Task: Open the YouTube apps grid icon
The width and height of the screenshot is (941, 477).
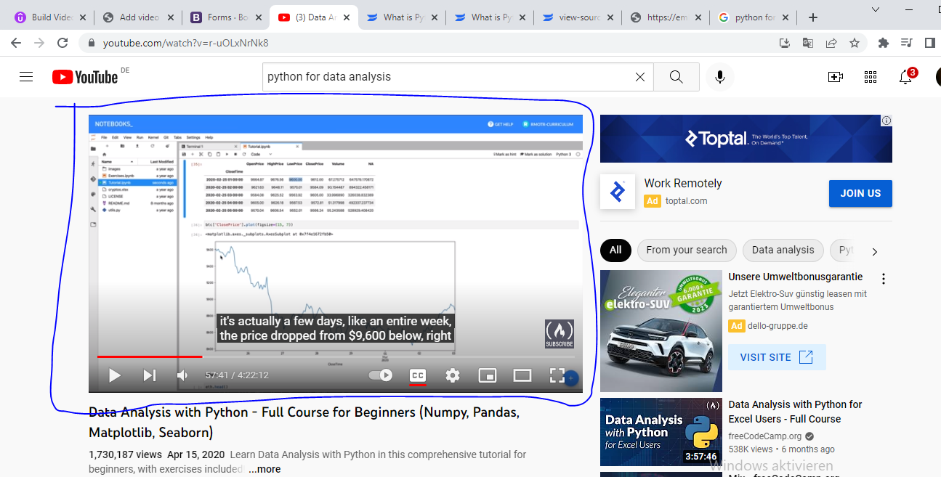Action: (x=870, y=77)
